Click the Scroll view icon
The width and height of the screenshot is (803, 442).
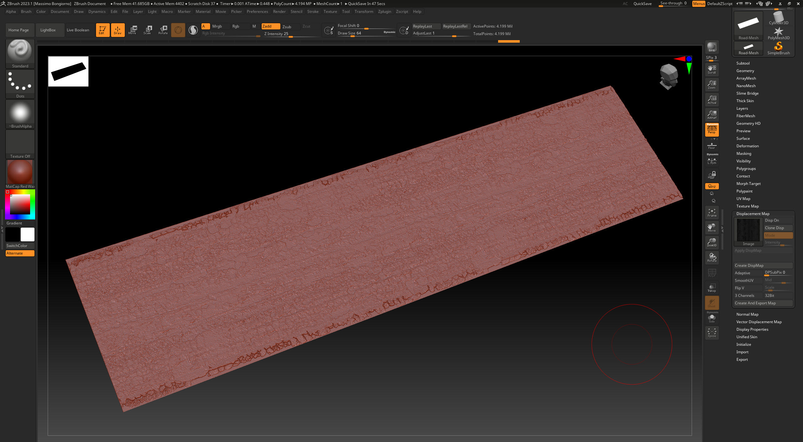(x=712, y=69)
